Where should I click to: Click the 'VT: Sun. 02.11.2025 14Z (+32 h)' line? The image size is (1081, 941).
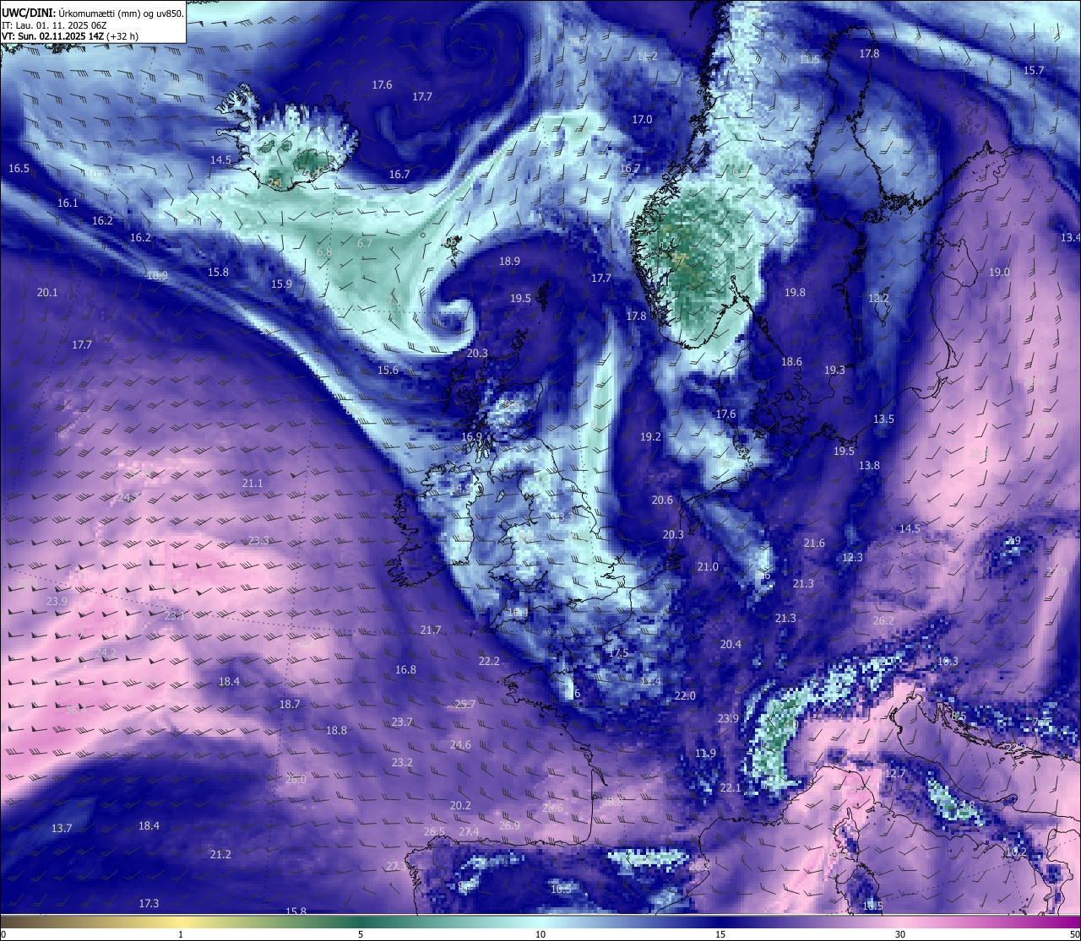pos(70,36)
